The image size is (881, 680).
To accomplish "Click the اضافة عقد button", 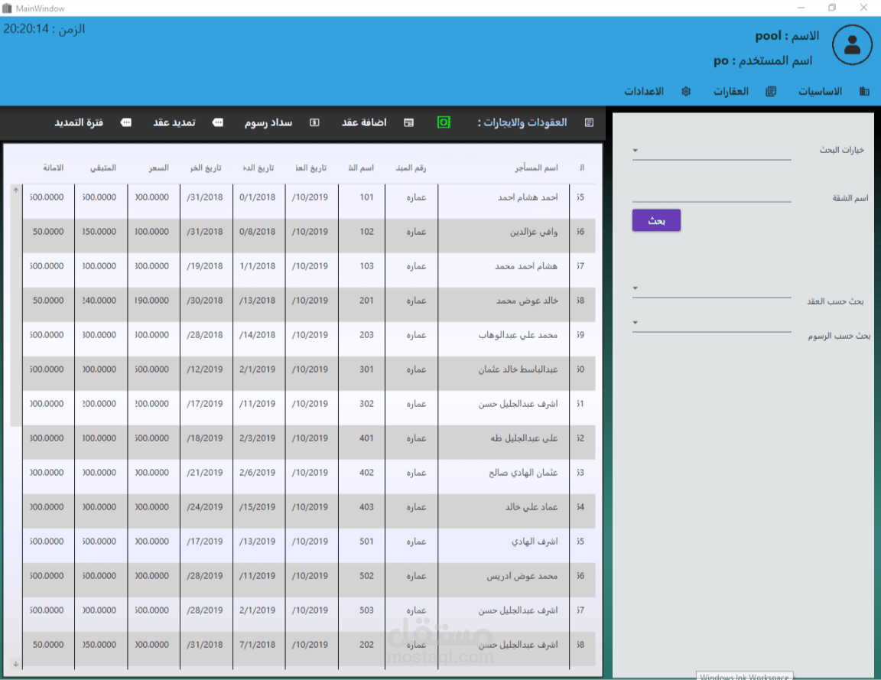I will point(363,122).
